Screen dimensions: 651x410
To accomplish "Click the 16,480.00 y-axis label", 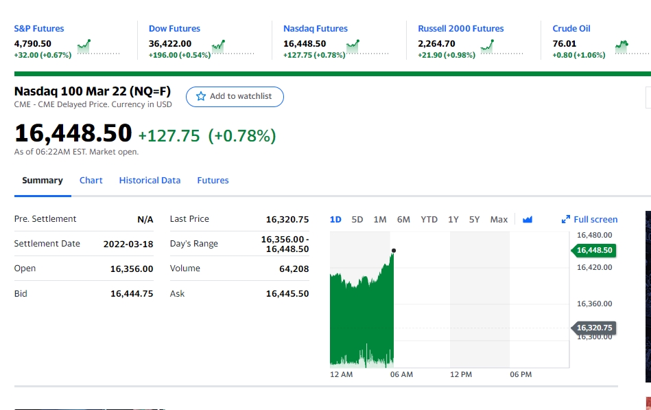I will pyautogui.click(x=595, y=235).
